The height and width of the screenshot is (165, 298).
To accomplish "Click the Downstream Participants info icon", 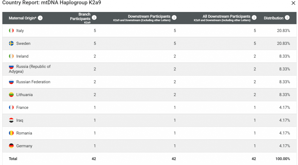I will pyautogui.click(x=174, y=17).
